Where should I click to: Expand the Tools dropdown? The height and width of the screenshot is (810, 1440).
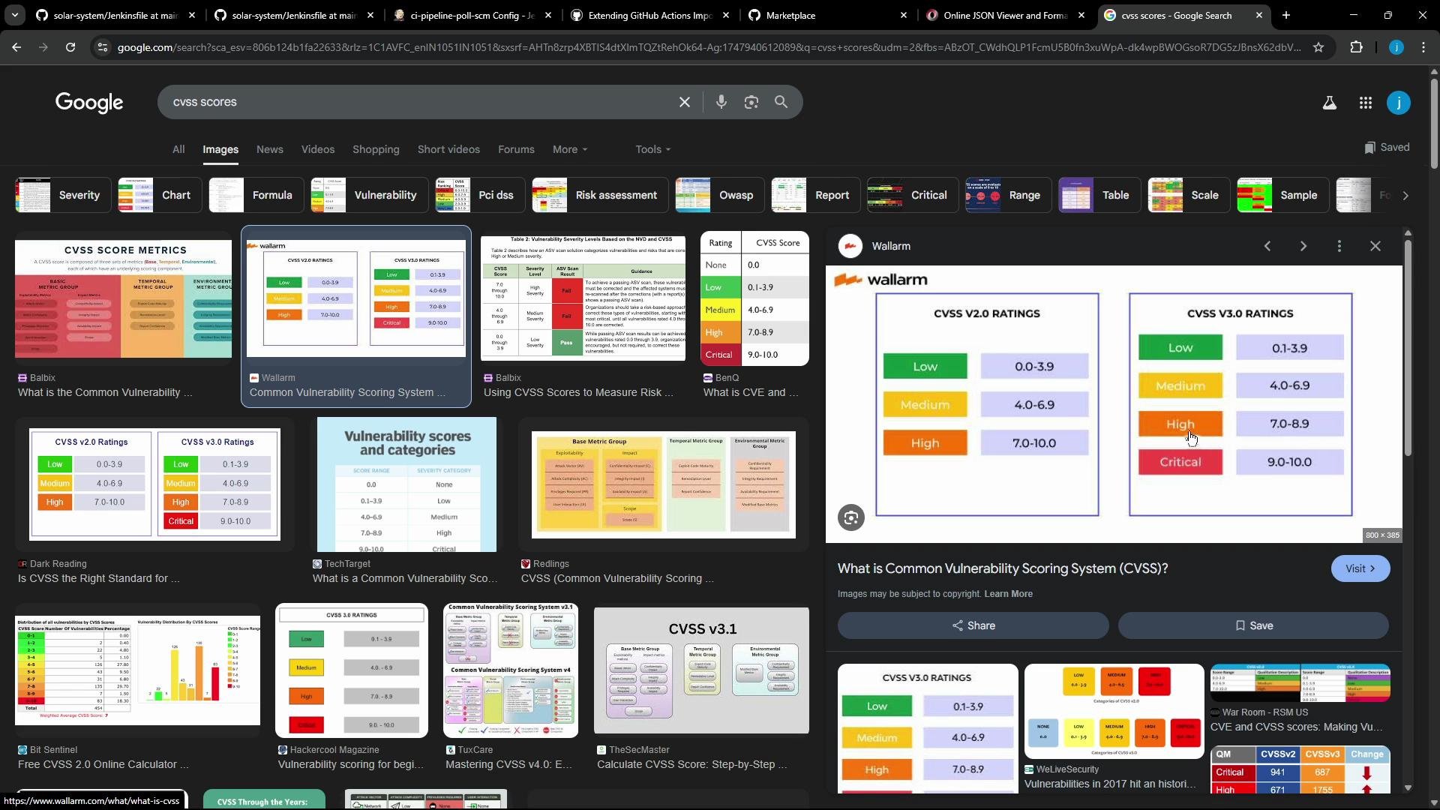point(652,149)
